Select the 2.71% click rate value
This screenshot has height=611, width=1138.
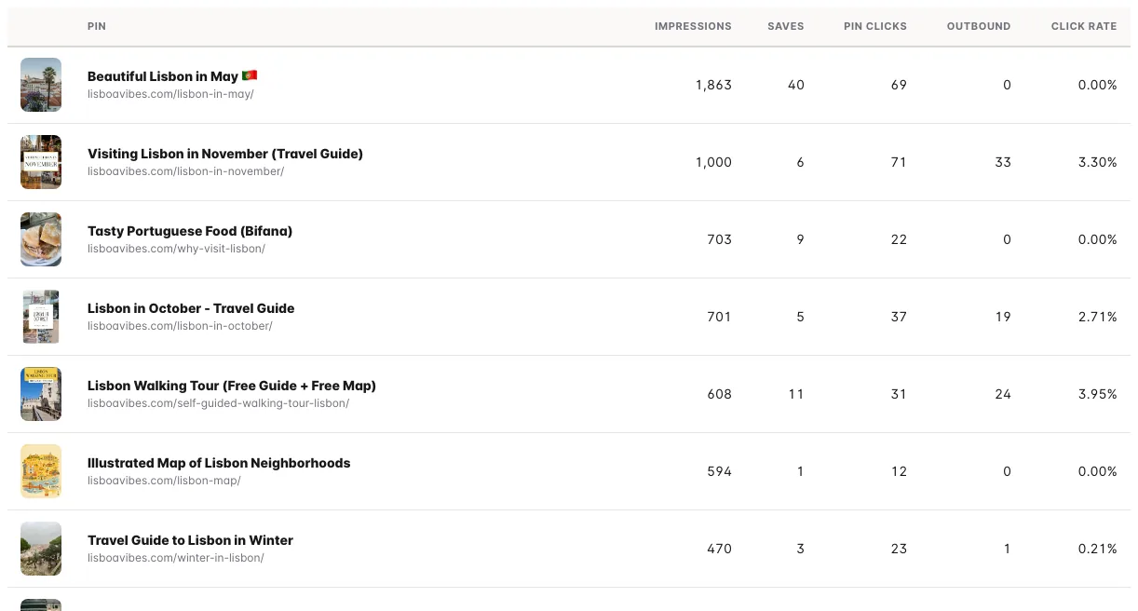1097,317
